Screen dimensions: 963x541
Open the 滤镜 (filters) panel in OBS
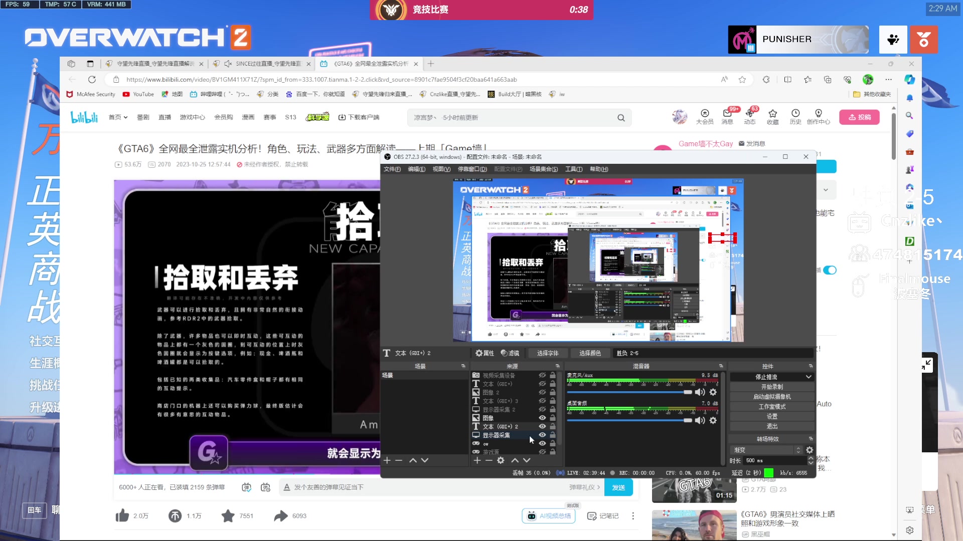pyautogui.click(x=511, y=353)
